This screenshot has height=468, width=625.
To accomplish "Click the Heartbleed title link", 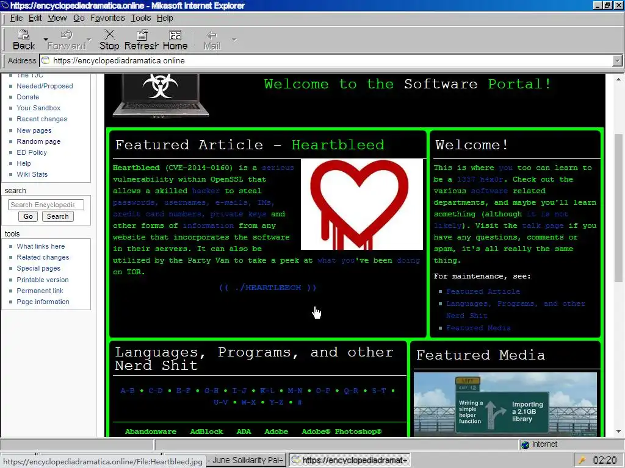I will (338, 145).
